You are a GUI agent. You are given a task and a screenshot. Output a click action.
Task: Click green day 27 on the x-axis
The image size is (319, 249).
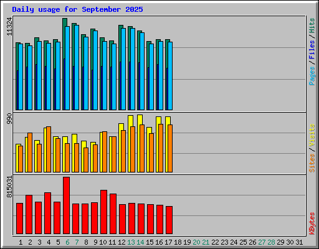[262, 242]
